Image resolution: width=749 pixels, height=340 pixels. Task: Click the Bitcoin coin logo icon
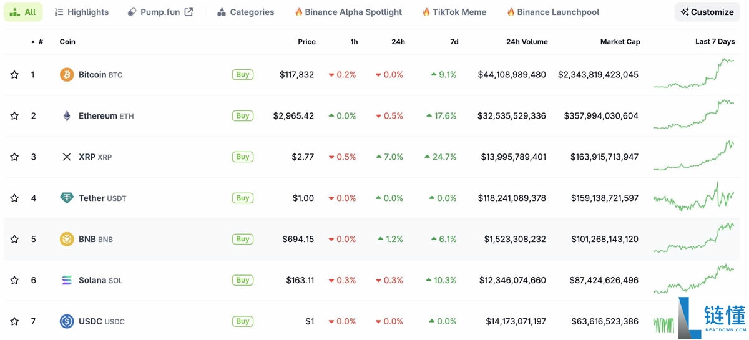click(67, 75)
